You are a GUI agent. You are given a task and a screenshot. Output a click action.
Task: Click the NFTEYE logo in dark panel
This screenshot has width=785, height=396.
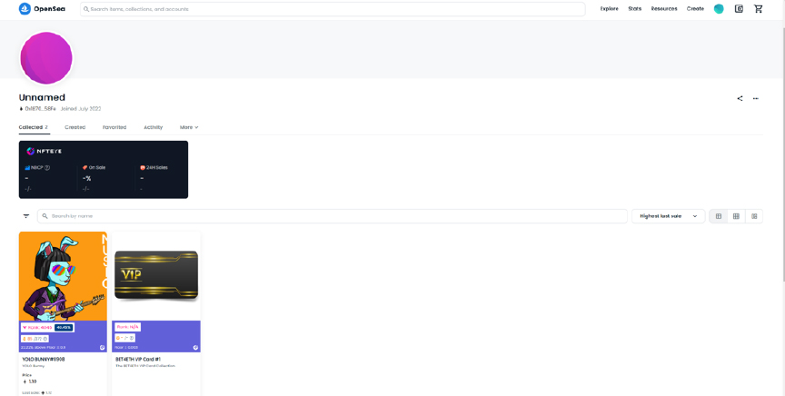[44, 151]
